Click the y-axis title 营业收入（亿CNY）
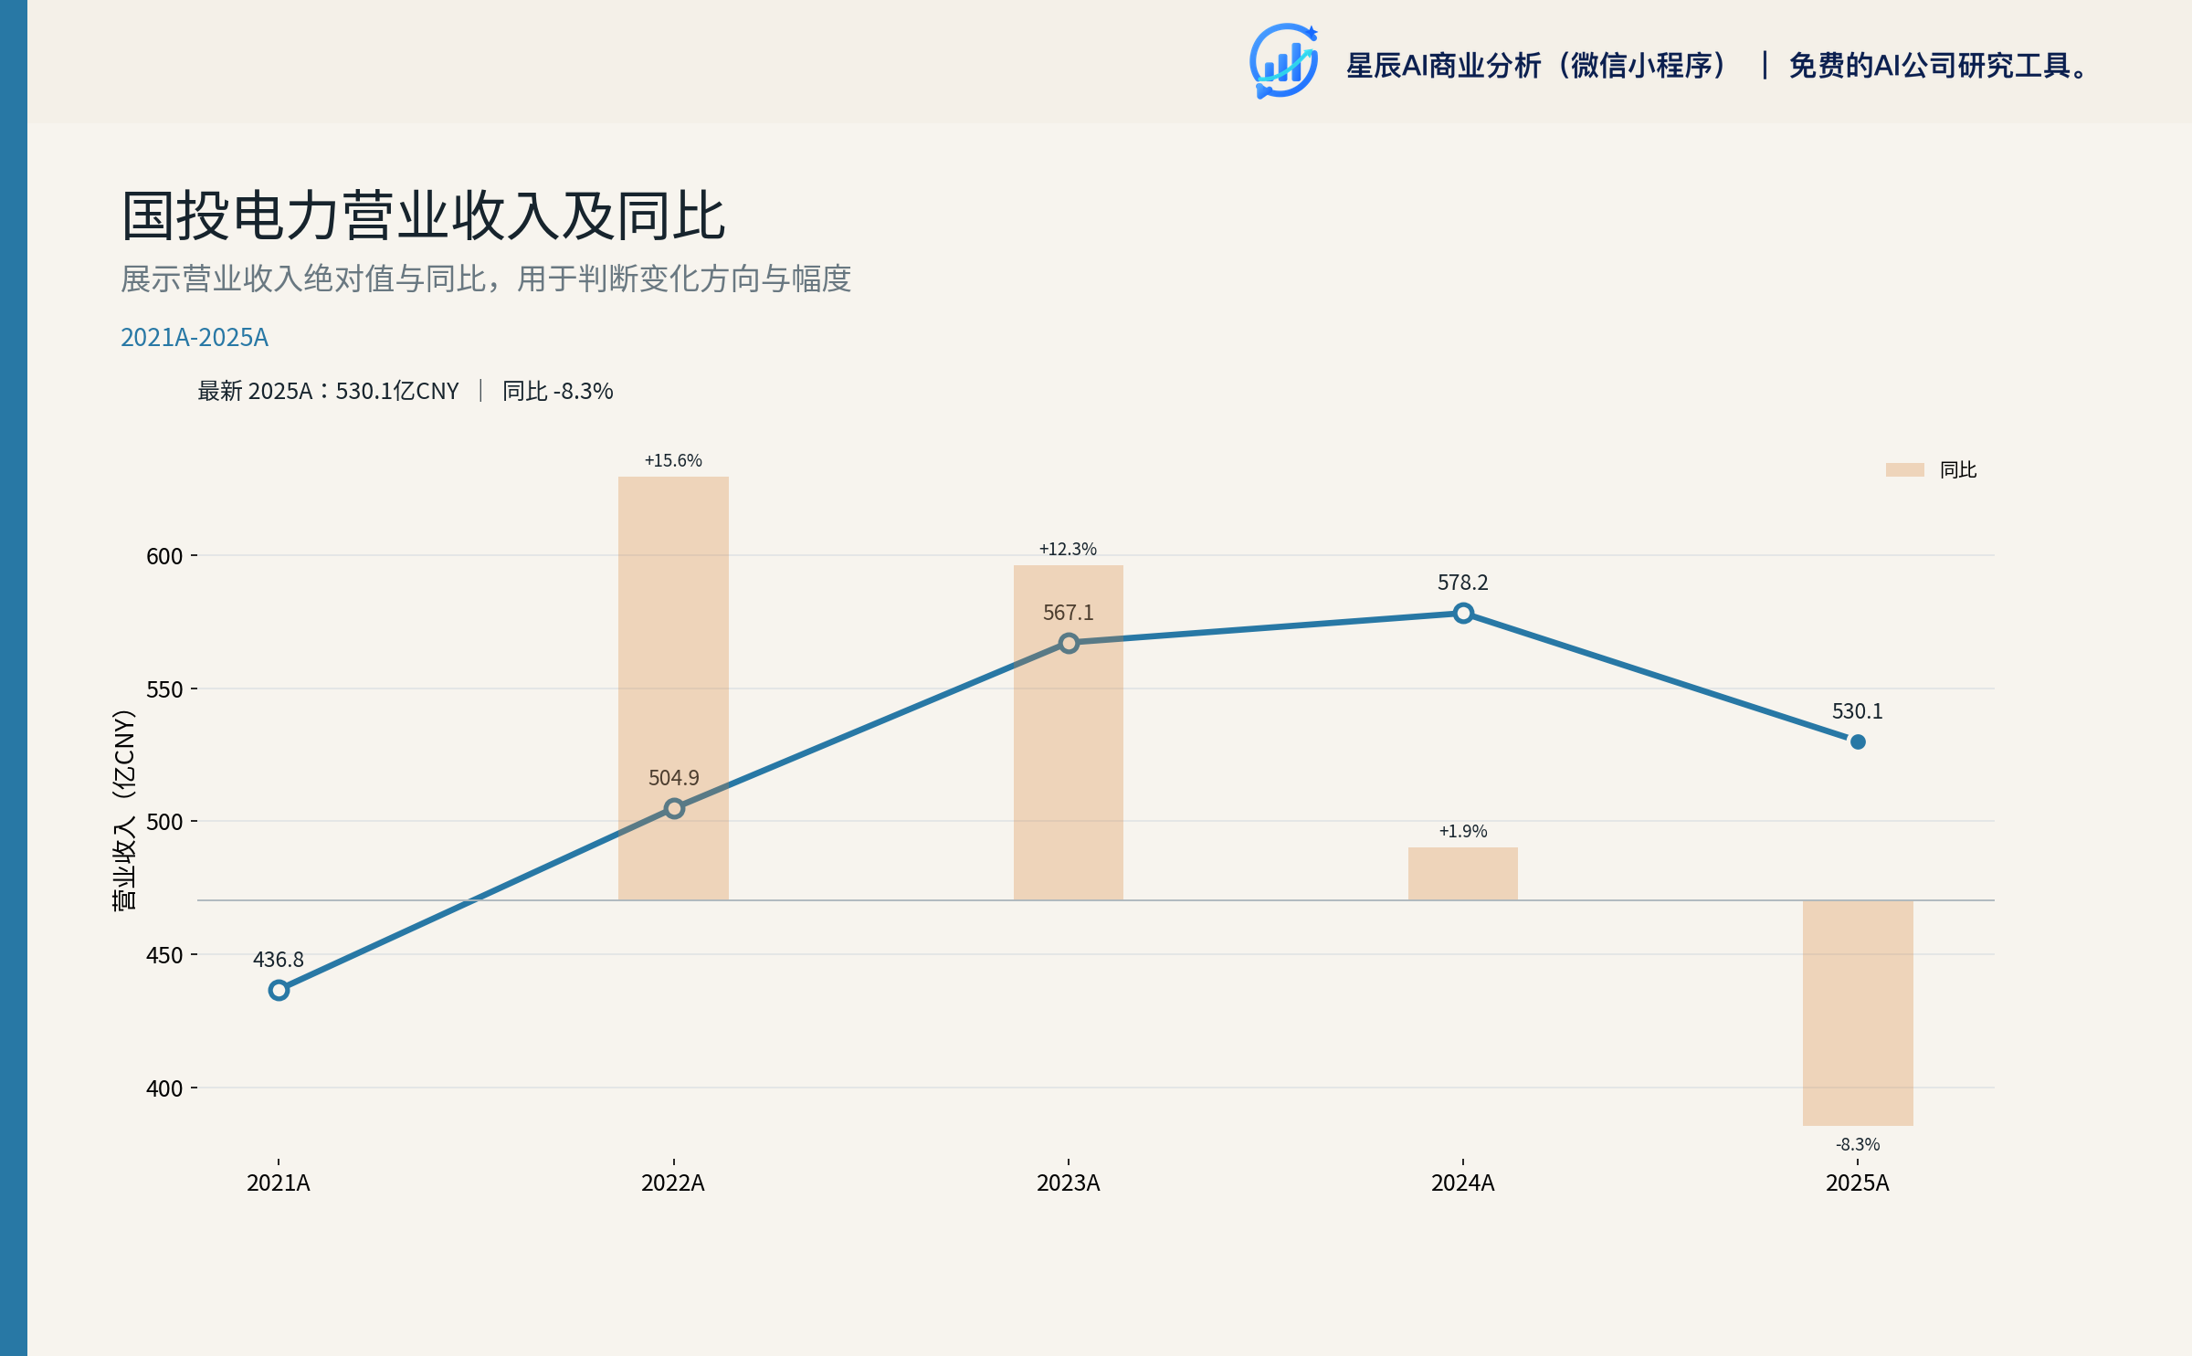The width and height of the screenshot is (2192, 1356). 124,809
